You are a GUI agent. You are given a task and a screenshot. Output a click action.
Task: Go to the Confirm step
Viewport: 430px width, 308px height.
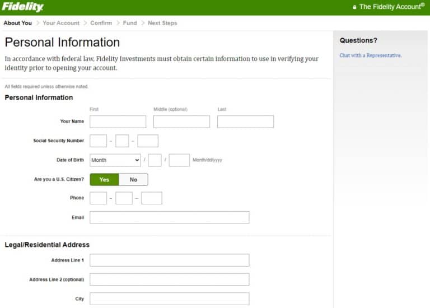101,23
